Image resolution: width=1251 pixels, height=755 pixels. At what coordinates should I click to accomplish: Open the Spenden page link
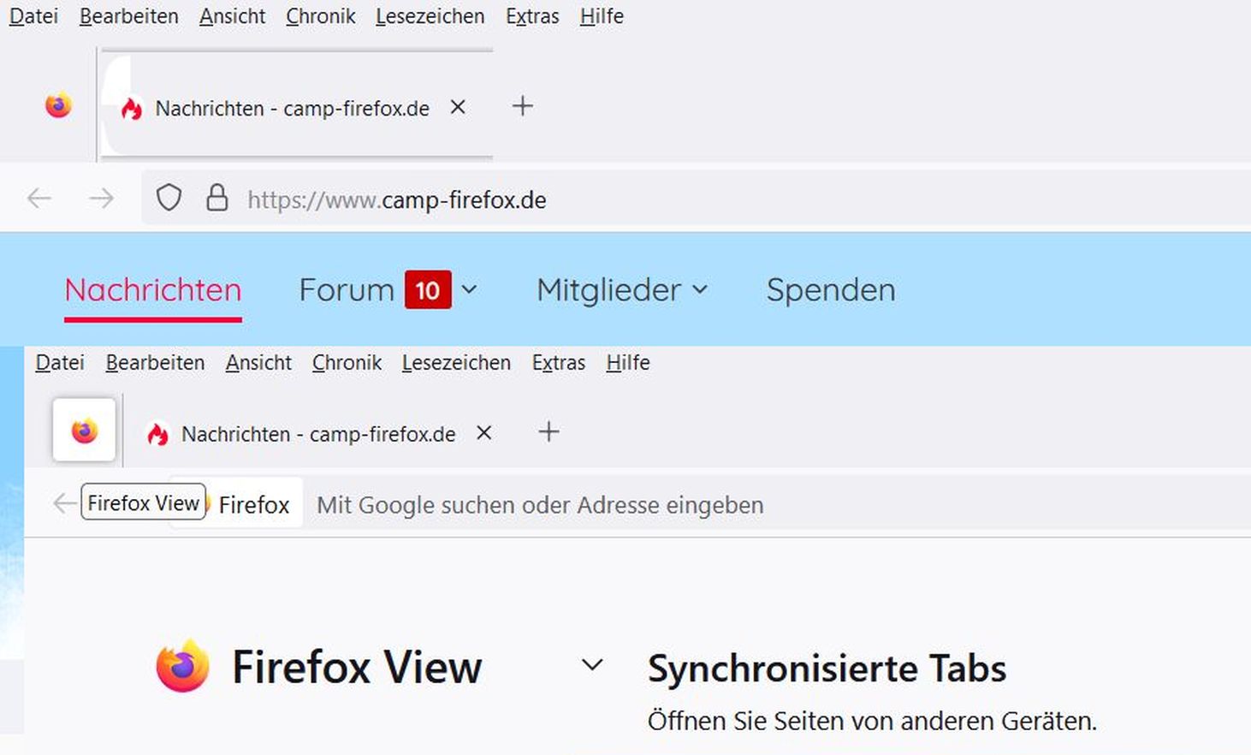click(830, 290)
